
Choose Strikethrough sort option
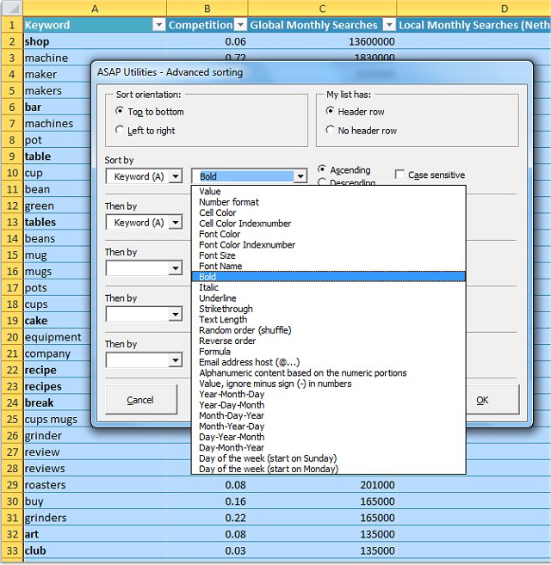click(328, 309)
